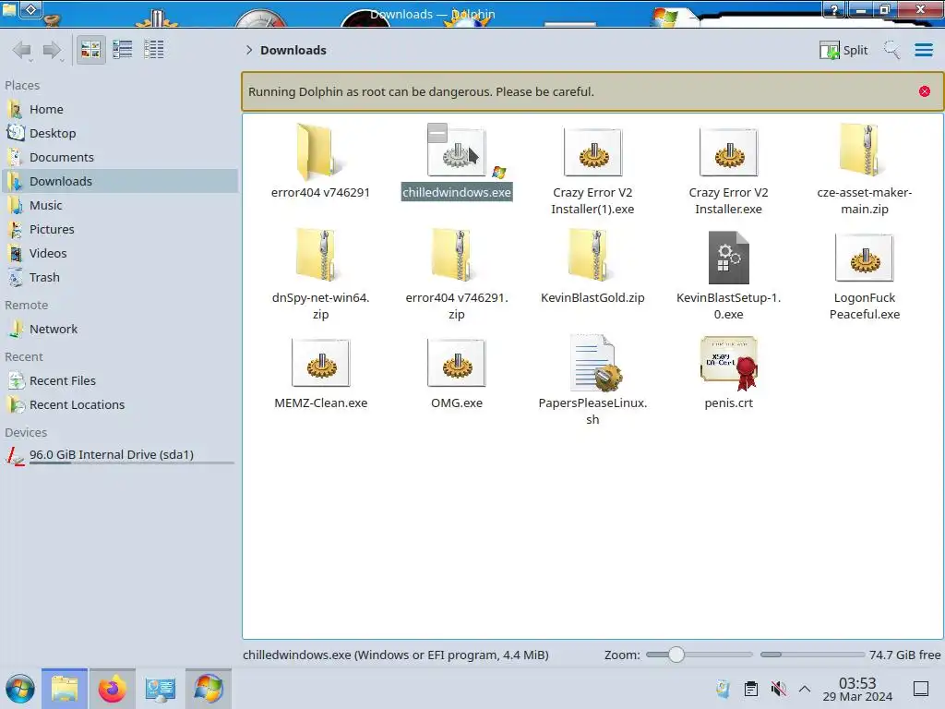Switch to Icons view mode

[x=90, y=50]
